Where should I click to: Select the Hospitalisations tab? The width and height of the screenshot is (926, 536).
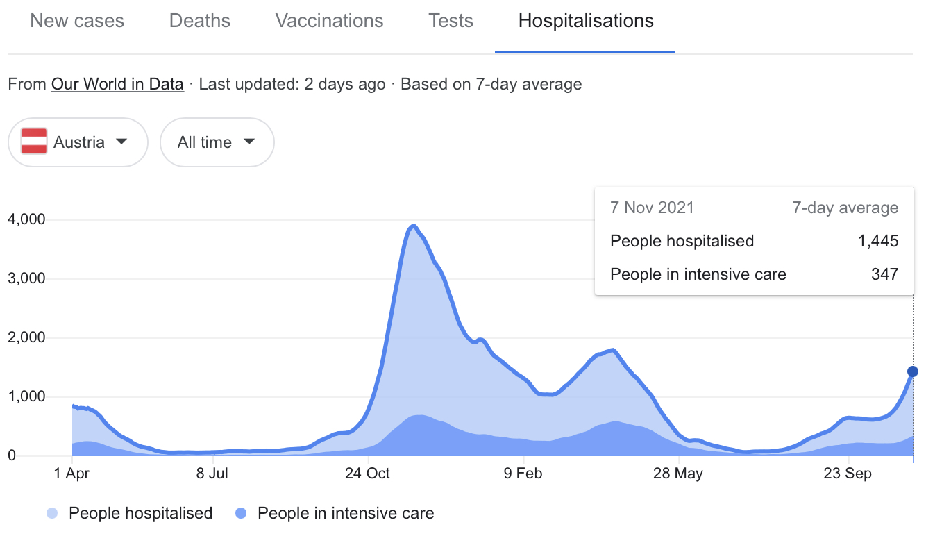(585, 21)
